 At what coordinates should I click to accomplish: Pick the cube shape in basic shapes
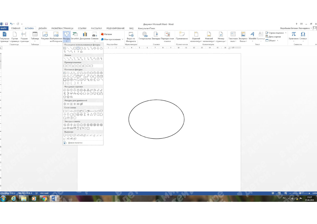(101, 76)
